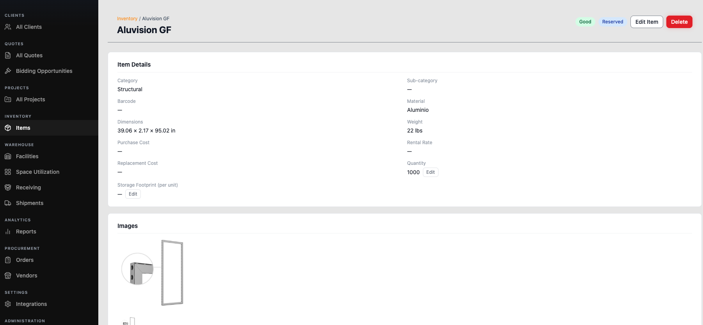Click the Inventory breadcrumb link

(127, 19)
